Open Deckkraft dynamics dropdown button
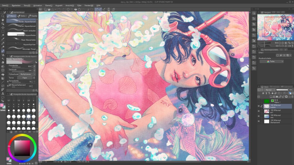 coord(34,70)
